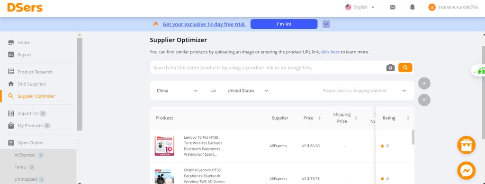Click the Report chart icon
The height and width of the screenshot is (184, 485).
(11, 55)
